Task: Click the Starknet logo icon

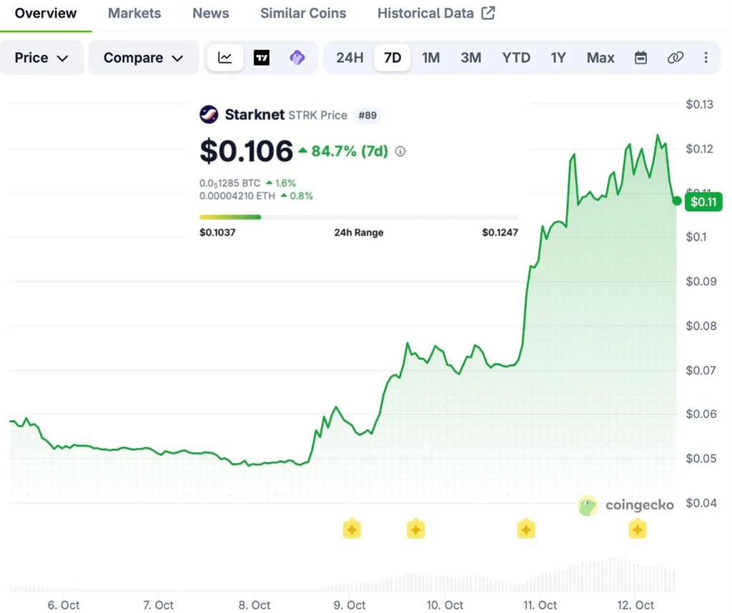Action: tap(209, 114)
